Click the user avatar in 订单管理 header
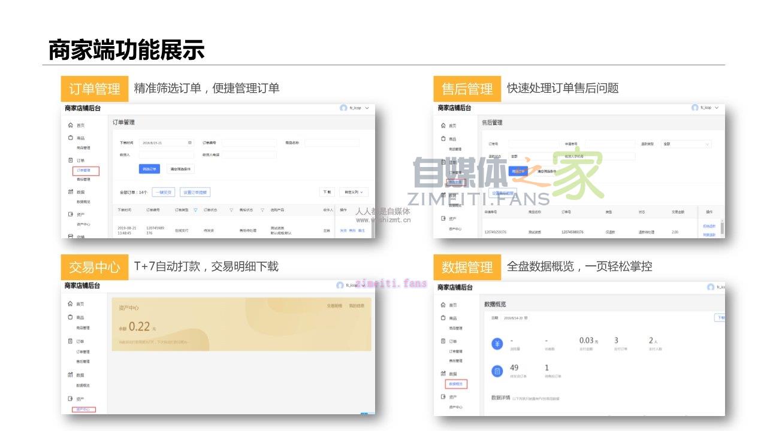 [x=343, y=108]
